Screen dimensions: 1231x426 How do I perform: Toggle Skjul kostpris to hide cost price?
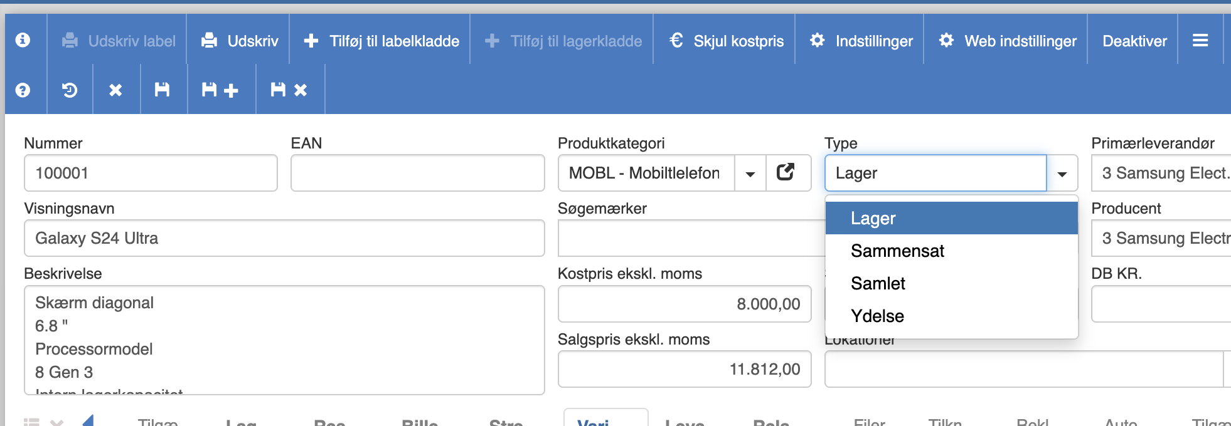pos(727,41)
